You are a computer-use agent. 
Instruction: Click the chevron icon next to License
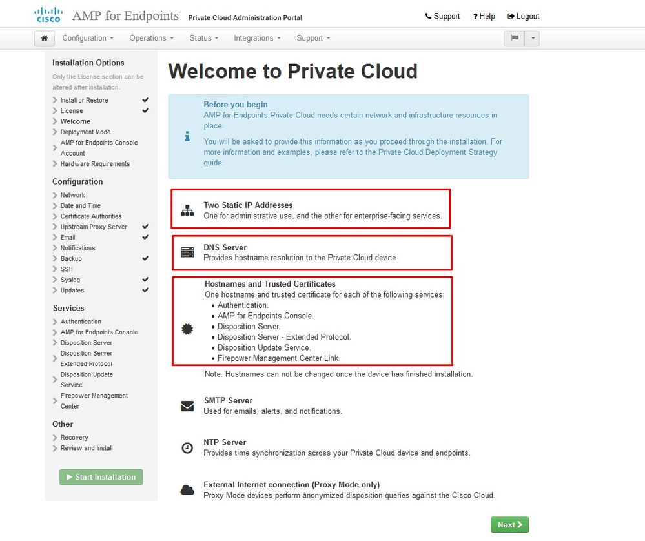pyautogui.click(x=55, y=110)
